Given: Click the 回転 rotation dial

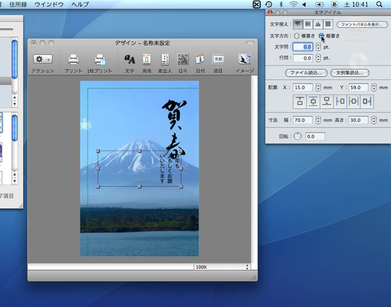Looking at the screenshot, I should 297,136.
